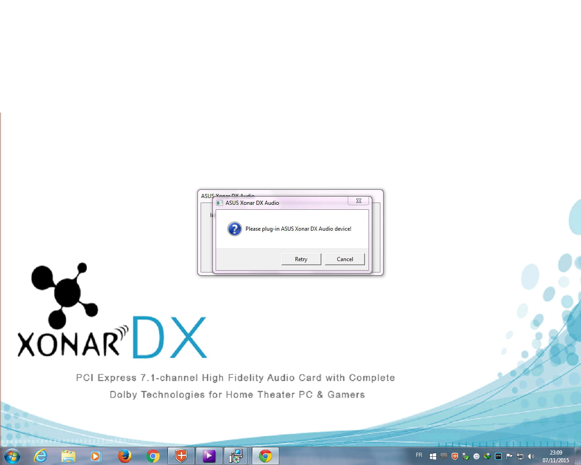Click the grey speech-bubble tray icon
This screenshot has width=581, height=465.
(x=444, y=456)
